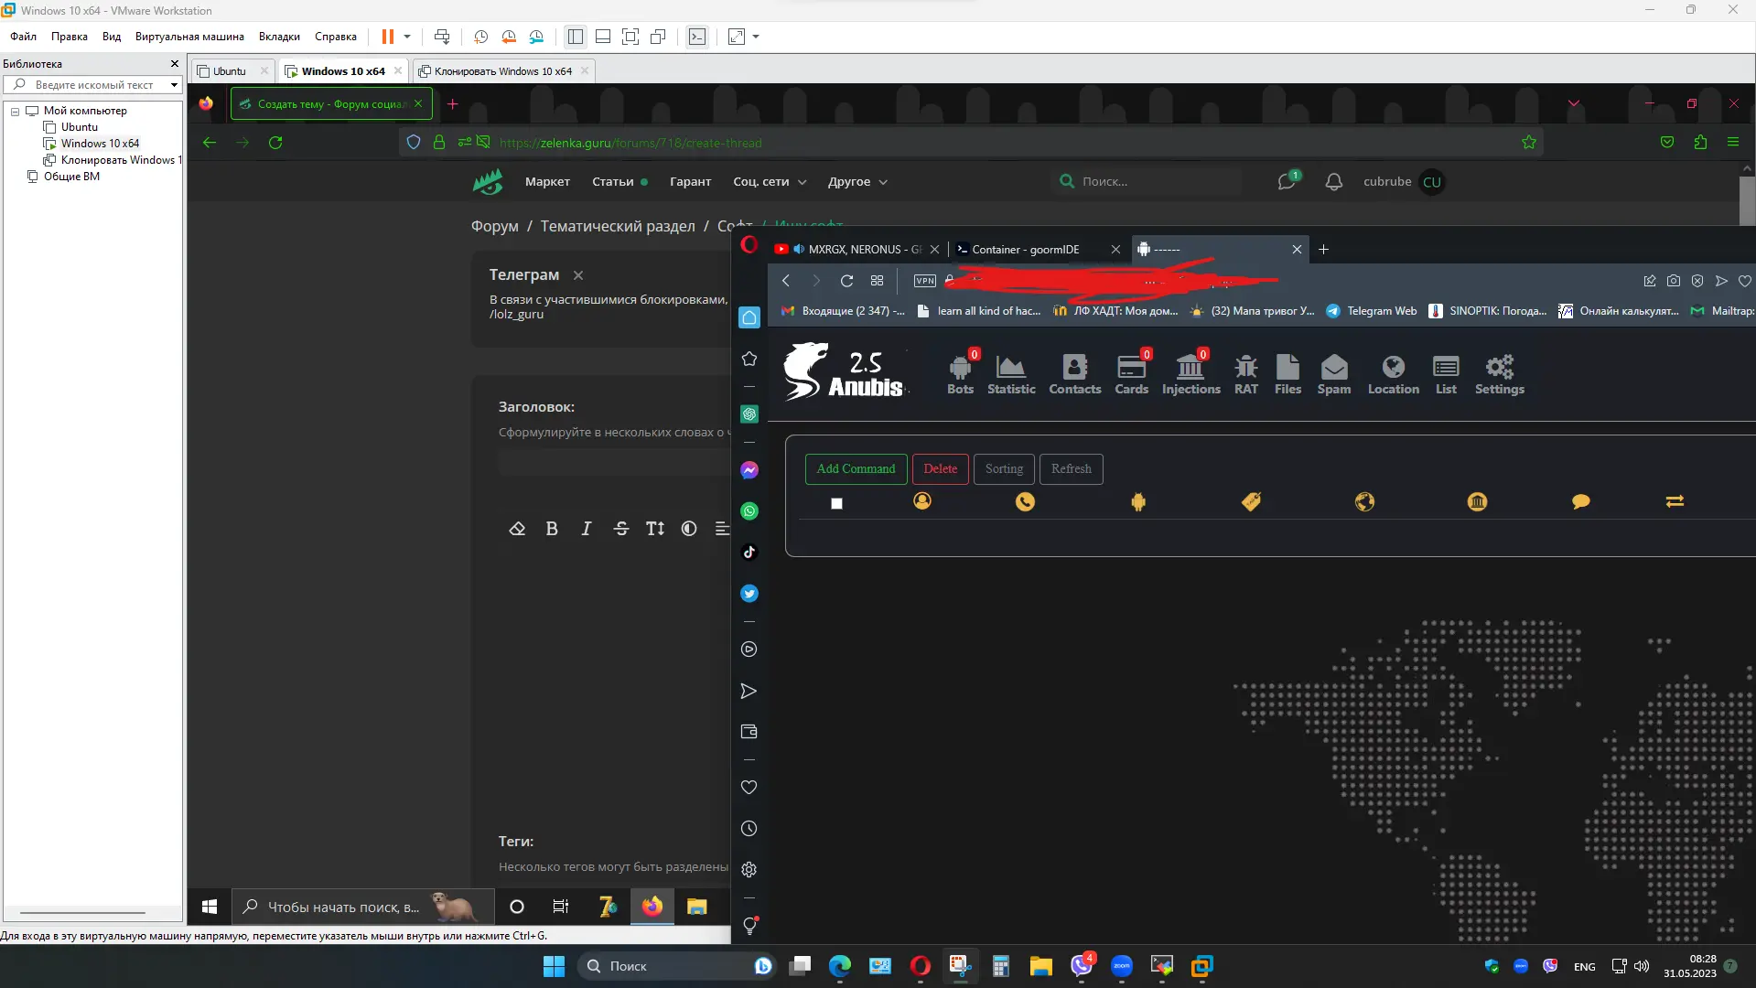This screenshot has height=988, width=1756.
Task: Open the Firefox tab list dropdown arrow
Action: 1574,103
